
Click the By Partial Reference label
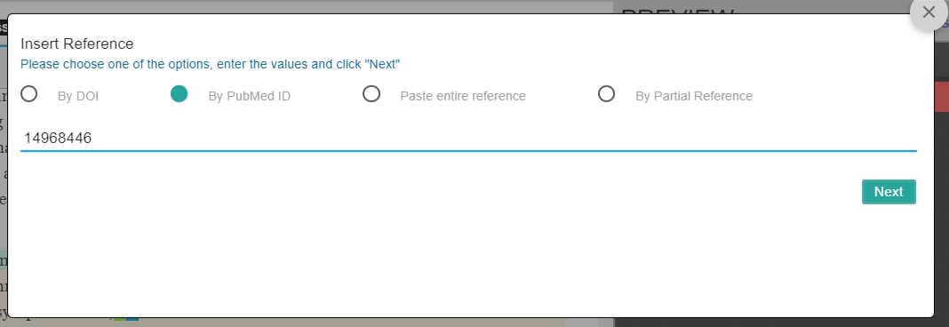[x=694, y=96]
